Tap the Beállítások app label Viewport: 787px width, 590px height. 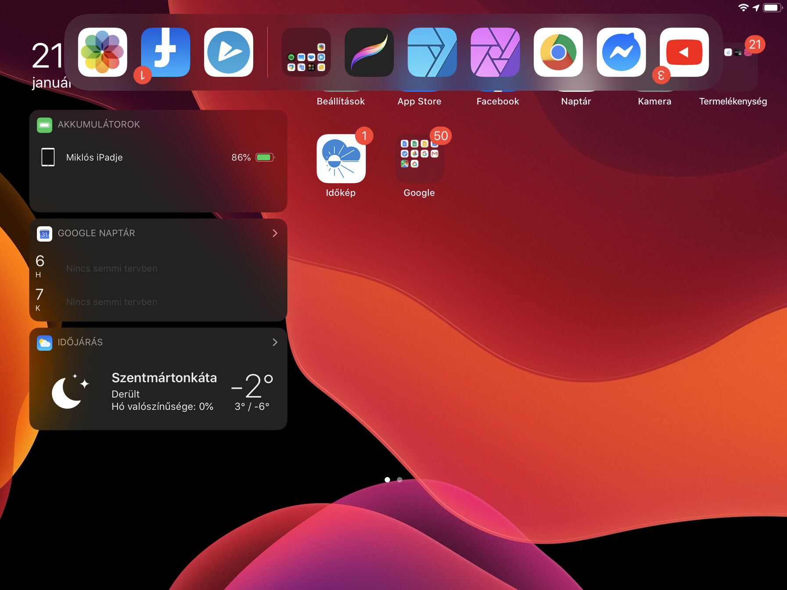pyautogui.click(x=341, y=101)
